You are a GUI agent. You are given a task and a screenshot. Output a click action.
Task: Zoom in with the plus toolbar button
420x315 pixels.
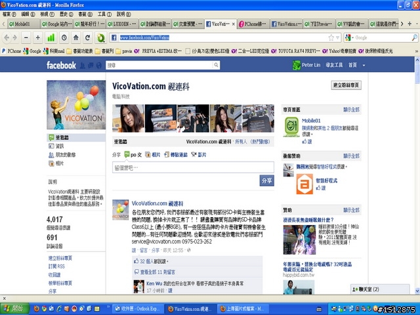[38, 38]
